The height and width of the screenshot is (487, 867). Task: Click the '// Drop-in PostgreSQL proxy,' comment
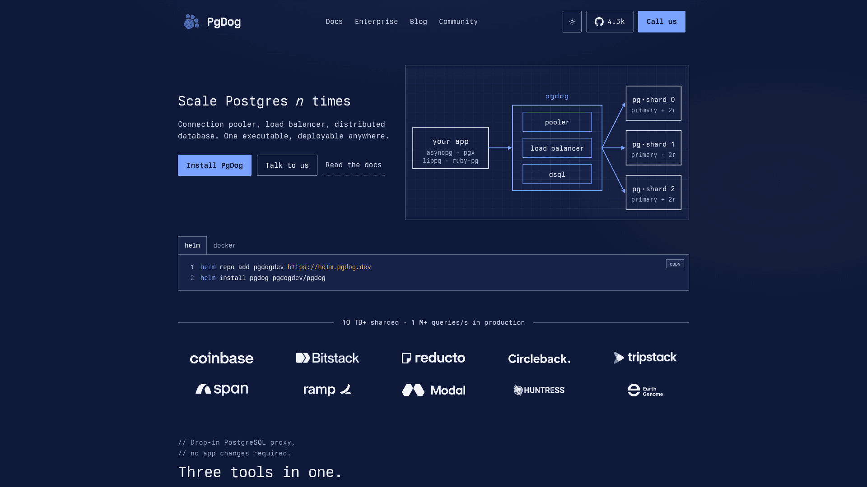click(x=237, y=442)
